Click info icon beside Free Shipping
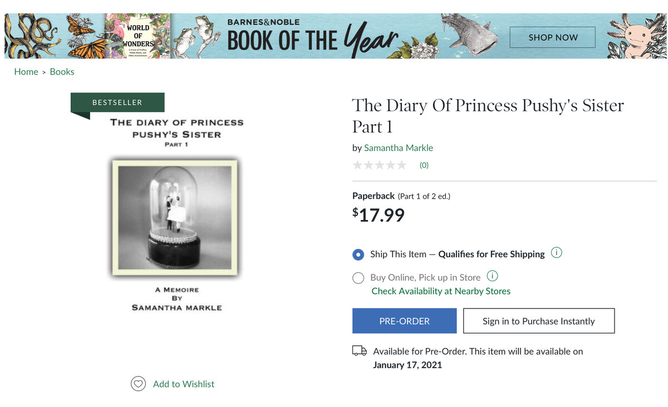668x407 pixels. point(556,253)
